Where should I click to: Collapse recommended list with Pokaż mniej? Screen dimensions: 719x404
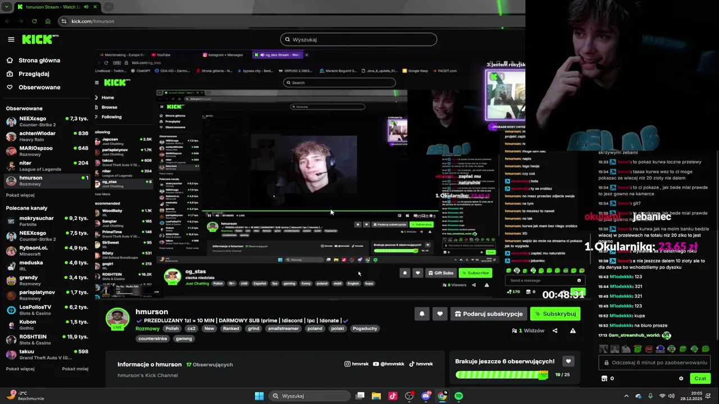pyautogui.click(x=75, y=369)
